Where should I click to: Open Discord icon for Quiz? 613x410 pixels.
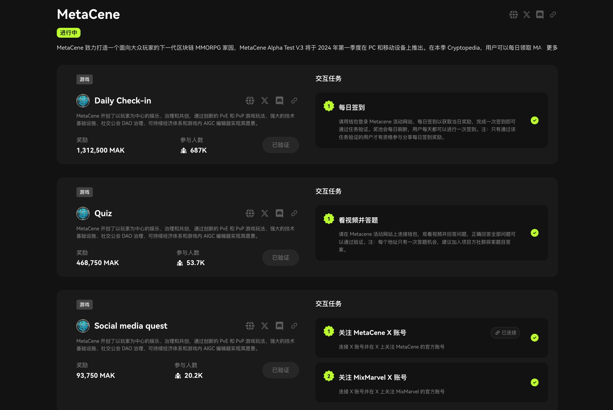pos(279,213)
